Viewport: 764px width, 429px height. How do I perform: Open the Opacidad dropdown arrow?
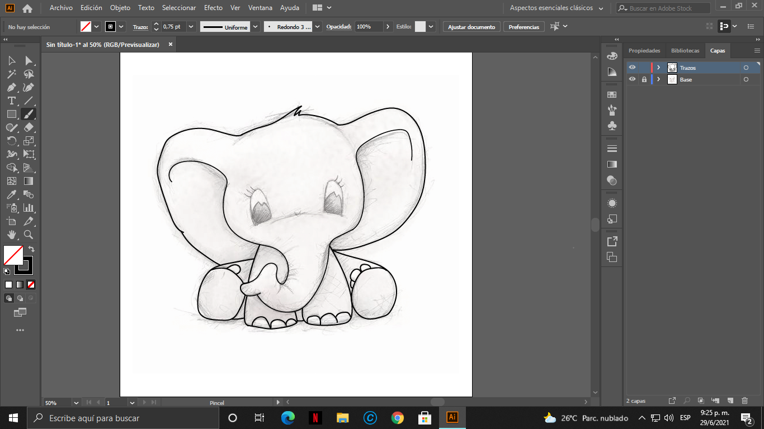pos(388,27)
